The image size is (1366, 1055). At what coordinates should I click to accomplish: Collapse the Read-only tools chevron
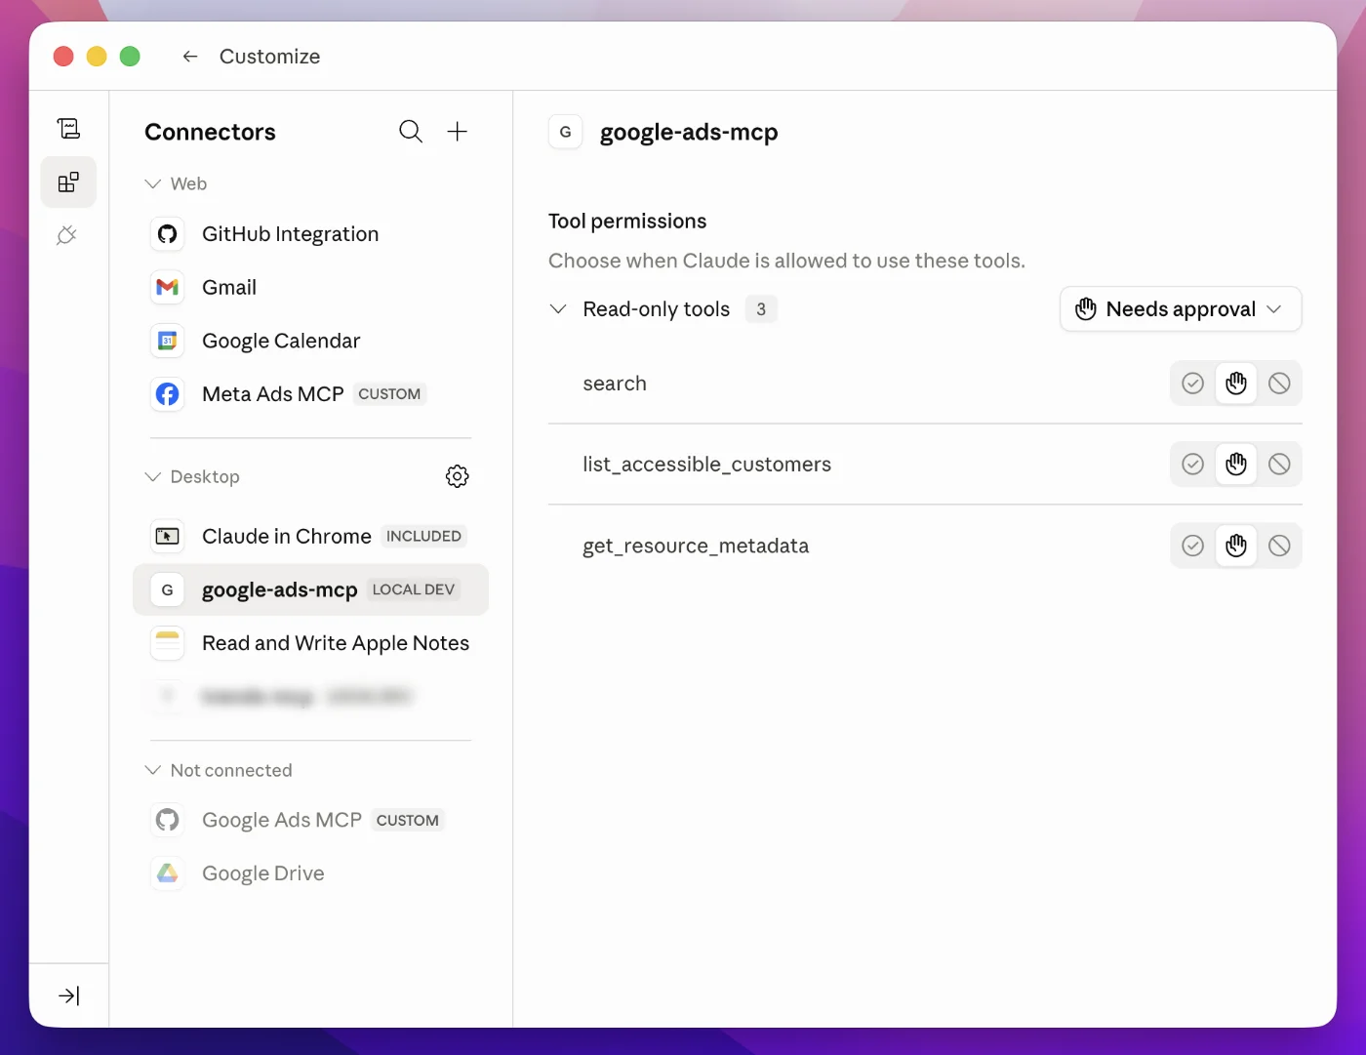(x=558, y=309)
